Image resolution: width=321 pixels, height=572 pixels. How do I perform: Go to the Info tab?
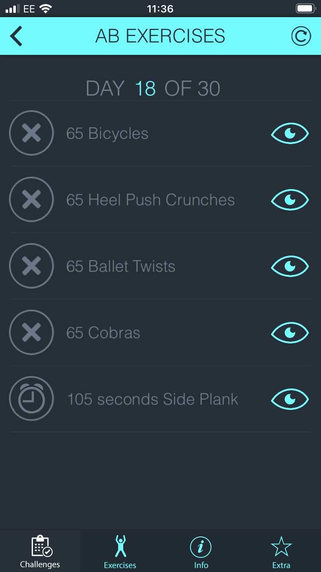click(201, 551)
